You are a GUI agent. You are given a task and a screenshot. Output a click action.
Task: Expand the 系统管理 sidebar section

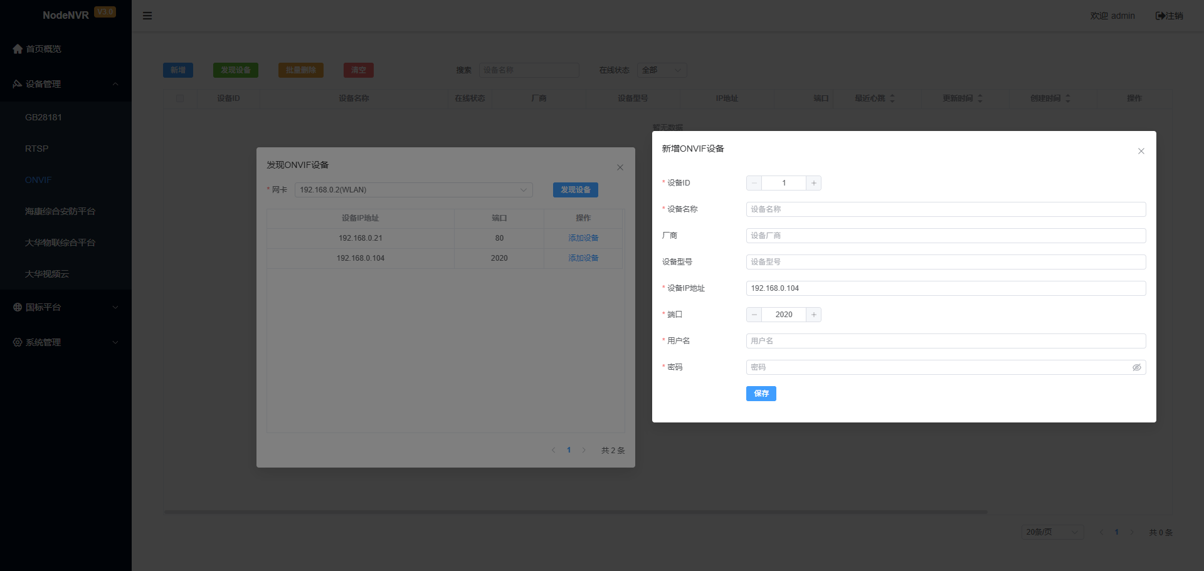66,342
